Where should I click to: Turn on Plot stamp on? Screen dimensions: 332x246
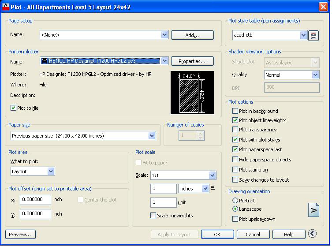point(235,170)
